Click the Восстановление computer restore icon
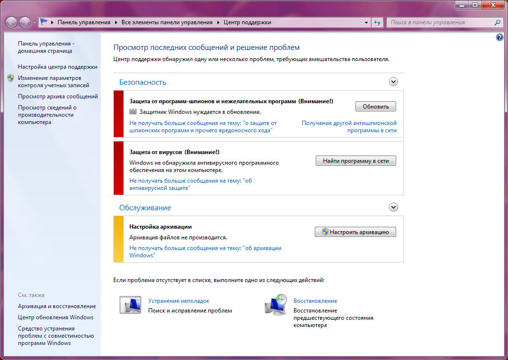The height and width of the screenshot is (360, 508). tap(276, 305)
